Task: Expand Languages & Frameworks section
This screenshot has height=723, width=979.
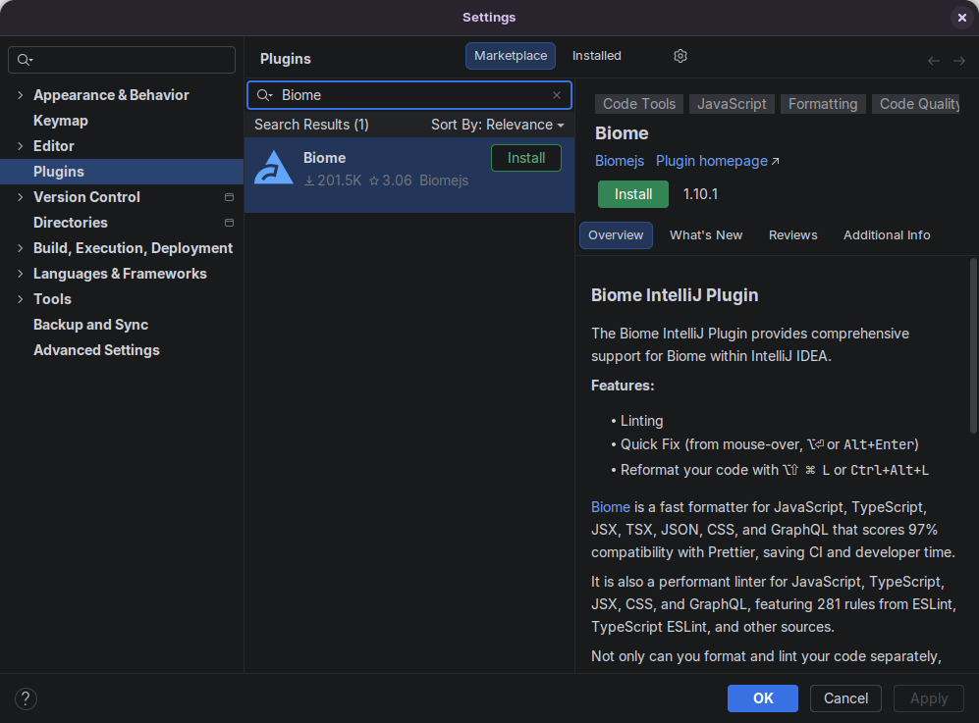Action: pyautogui.click(x=21, y=274)
